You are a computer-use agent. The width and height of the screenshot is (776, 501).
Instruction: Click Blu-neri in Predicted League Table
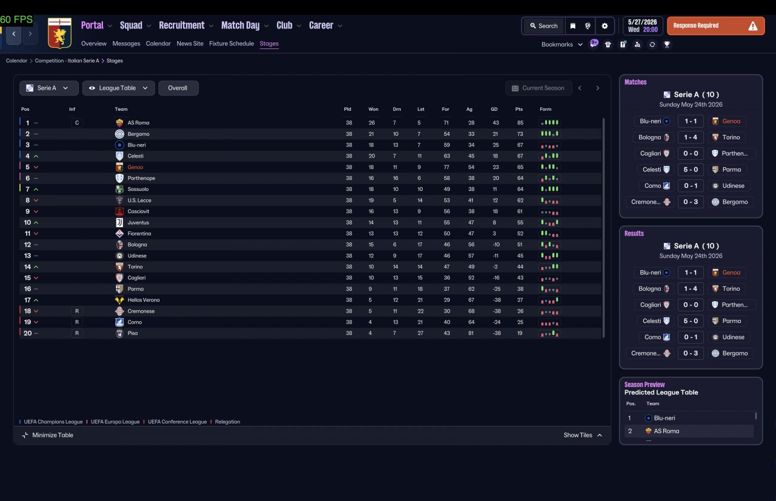664,418
